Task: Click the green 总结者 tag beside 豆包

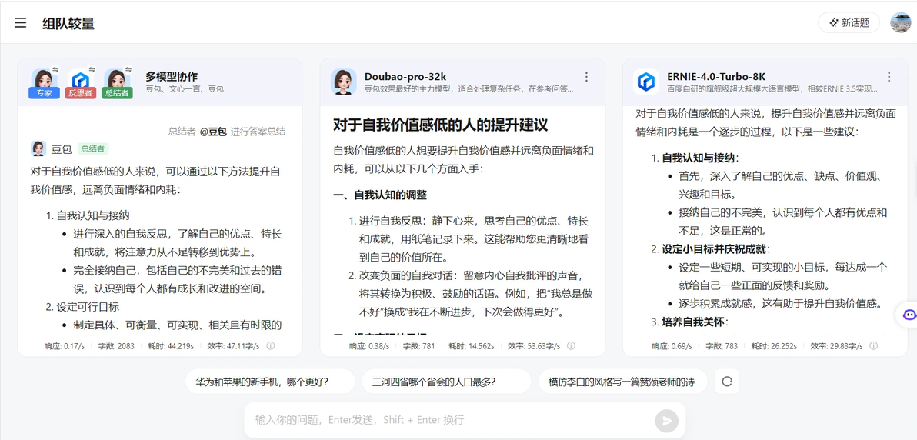Action: [x=93, y=148]
